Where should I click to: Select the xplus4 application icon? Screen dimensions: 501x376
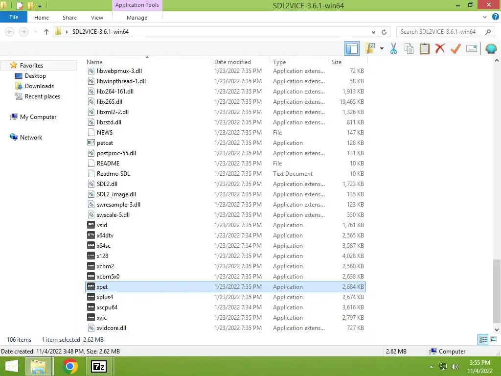[91, 297]
